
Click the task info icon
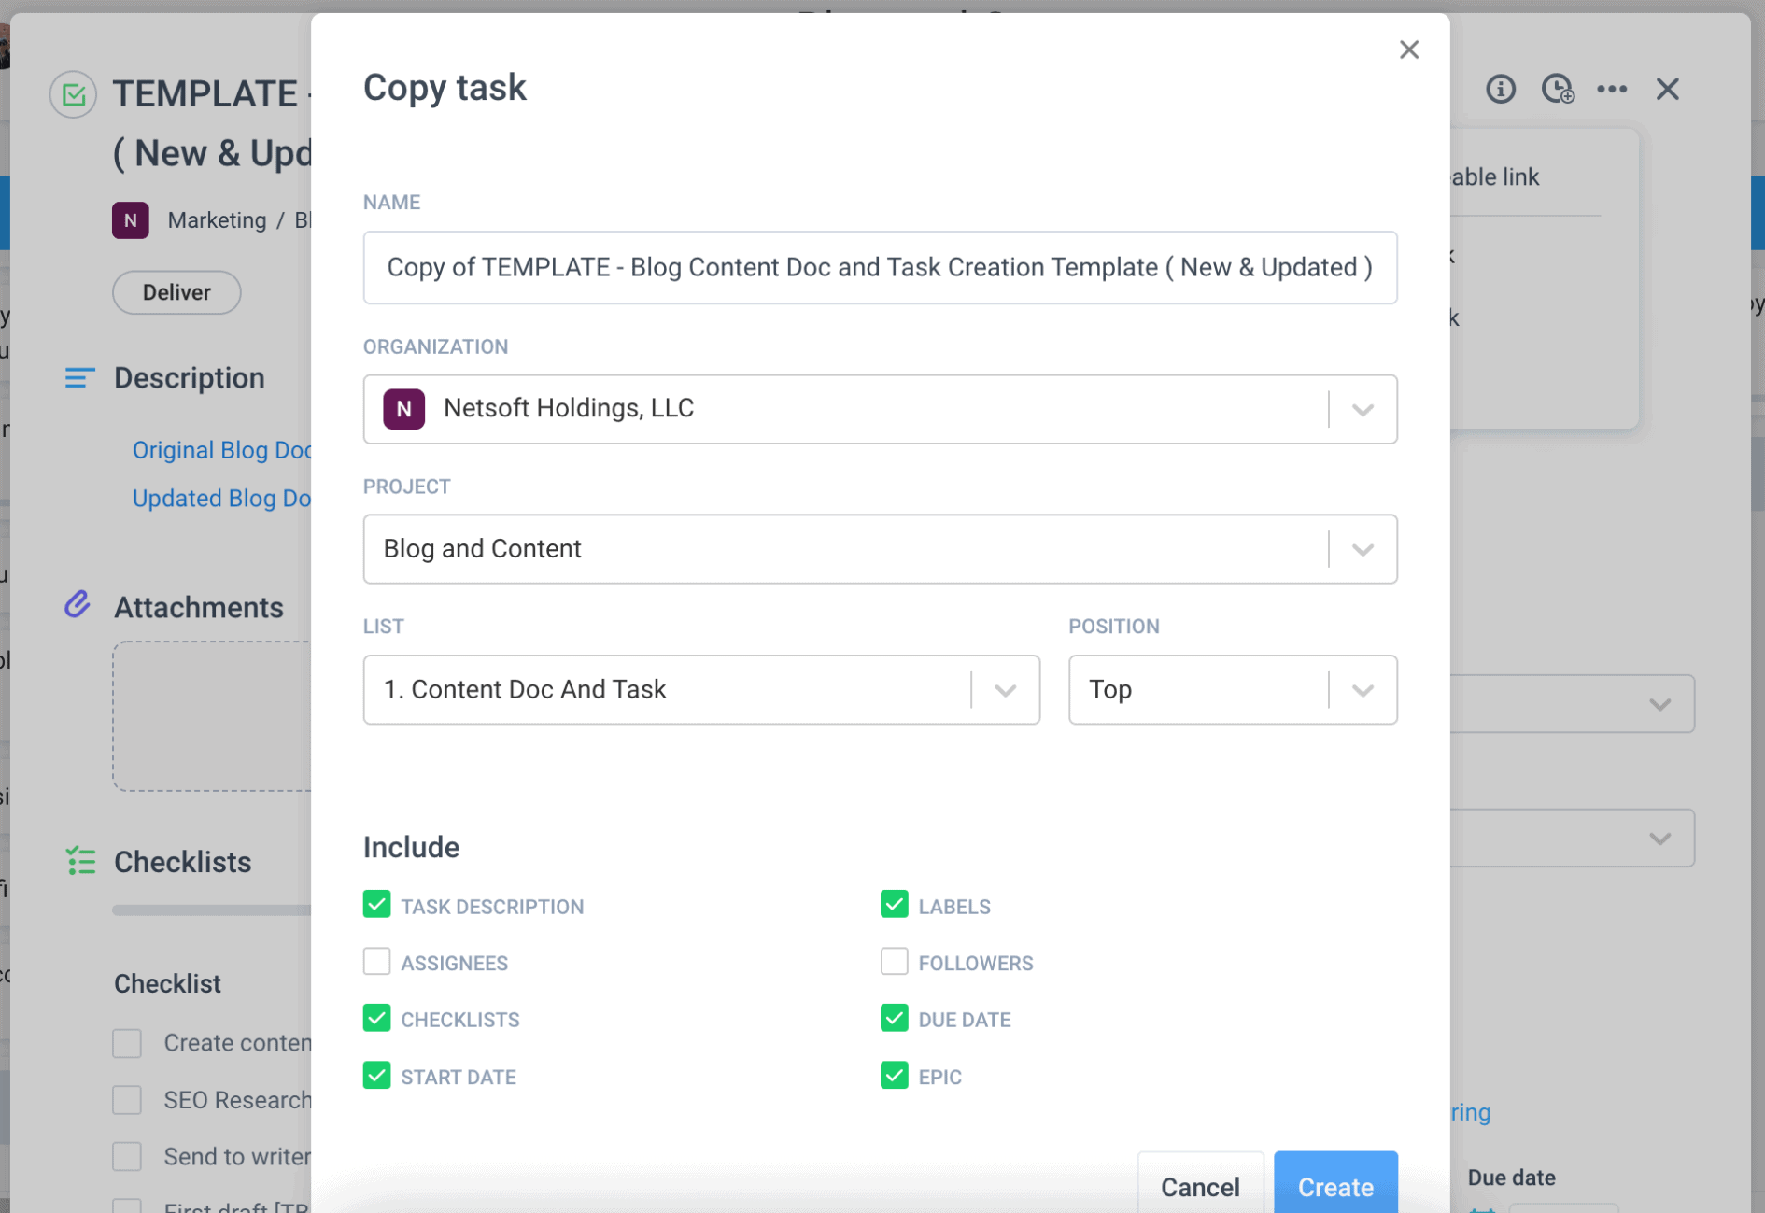tap(1500, 89)
